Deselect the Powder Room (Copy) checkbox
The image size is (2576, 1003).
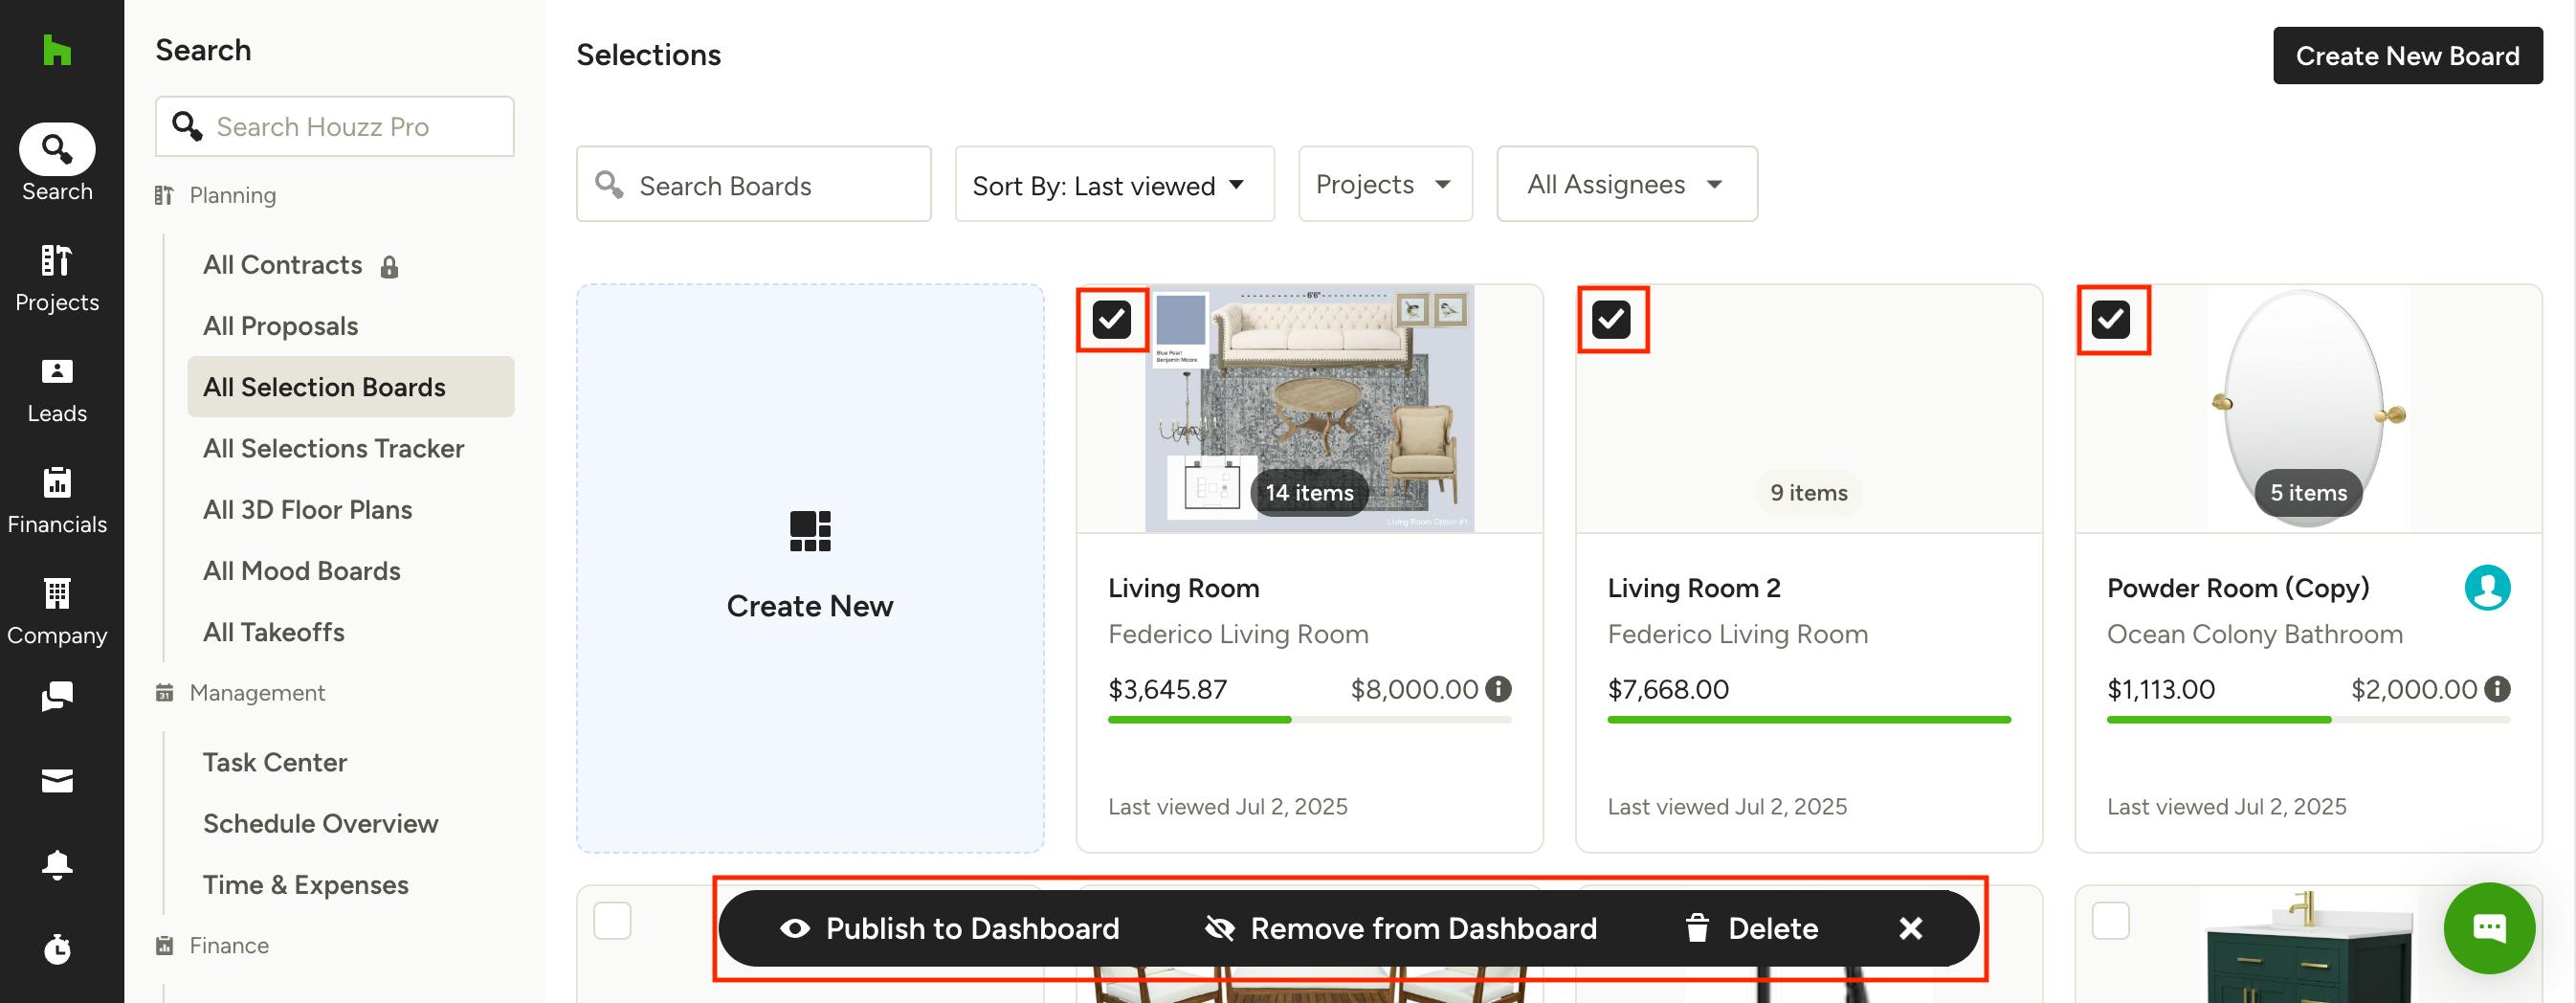point(2110,320)
